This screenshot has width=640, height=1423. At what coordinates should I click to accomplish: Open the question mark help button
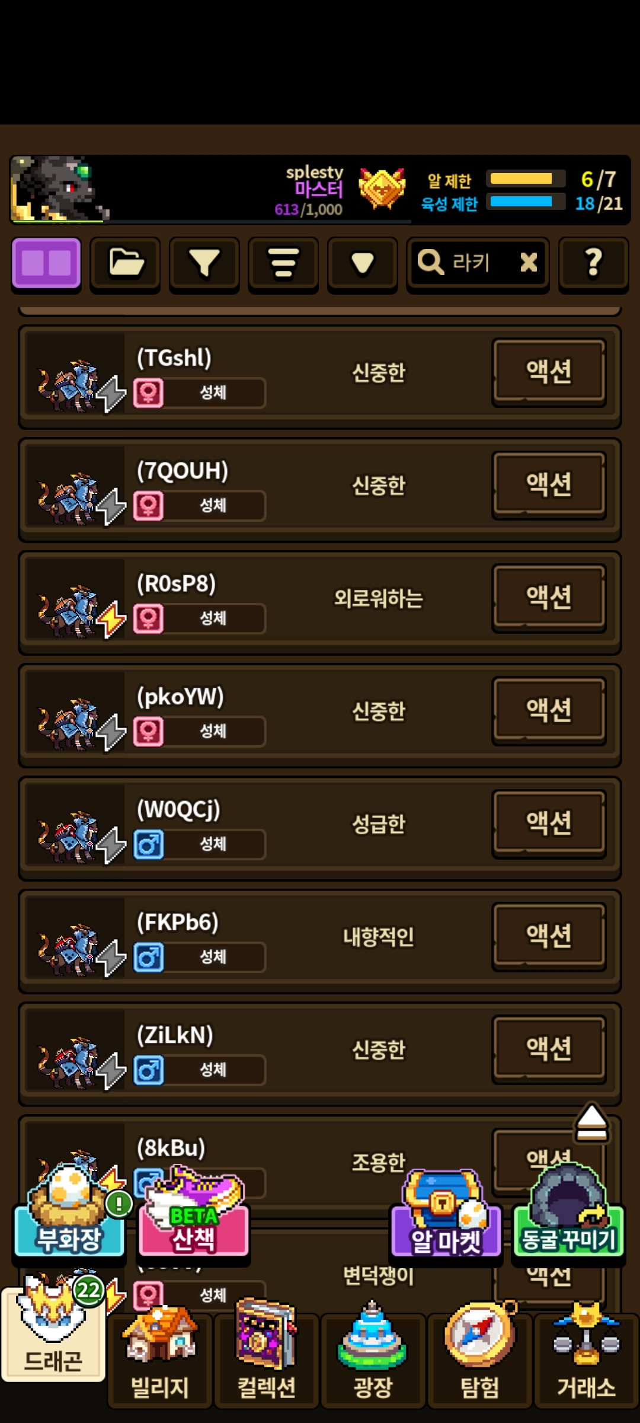[x=594, y=264]
